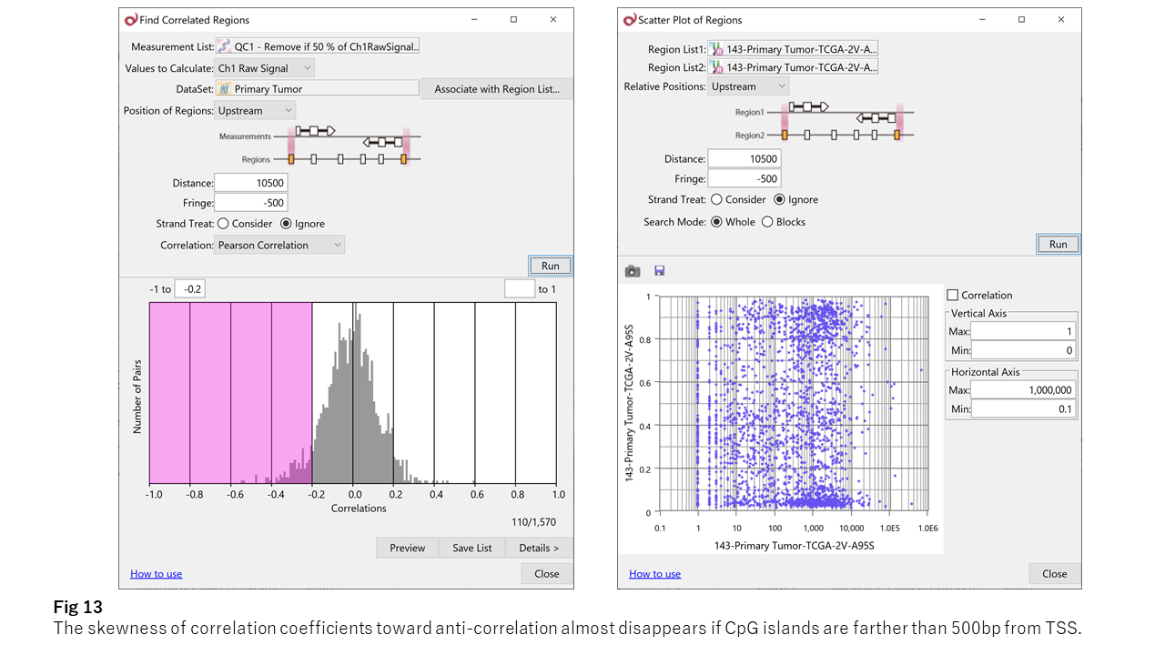
Task: Select Ignore strand in the Scatter Plot window
Action: tap(779, 199)
